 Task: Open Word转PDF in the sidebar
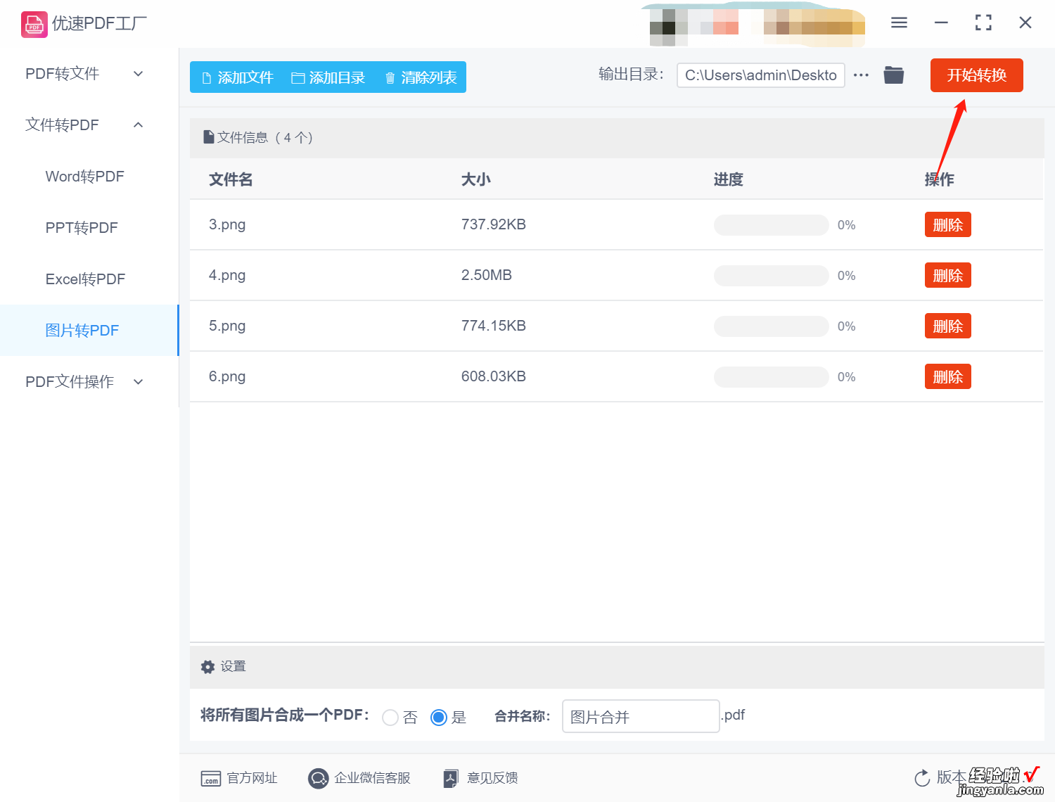(x=85, y=177)
